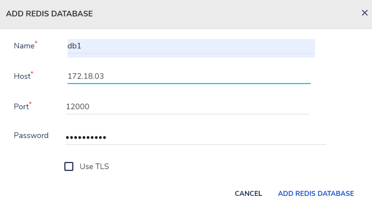Focus the Port input field
Viewport: 372px width, 206px height.
187,107
